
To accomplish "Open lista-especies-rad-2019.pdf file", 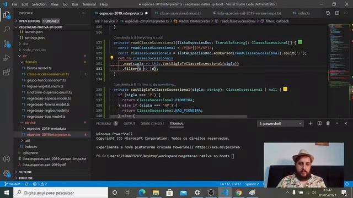I will point(44,165).
